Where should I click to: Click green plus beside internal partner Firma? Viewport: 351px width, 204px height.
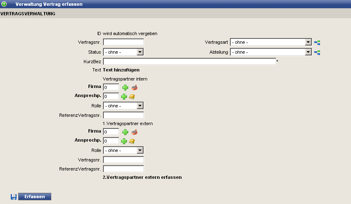point(125,87)
